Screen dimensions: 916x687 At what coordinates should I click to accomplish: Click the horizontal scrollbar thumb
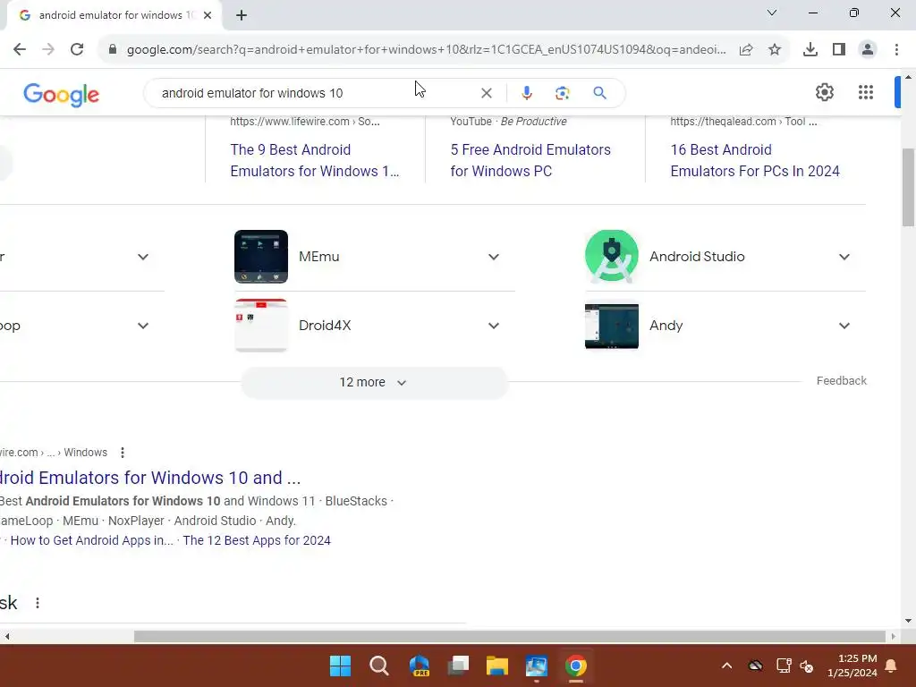coord(509,636)
